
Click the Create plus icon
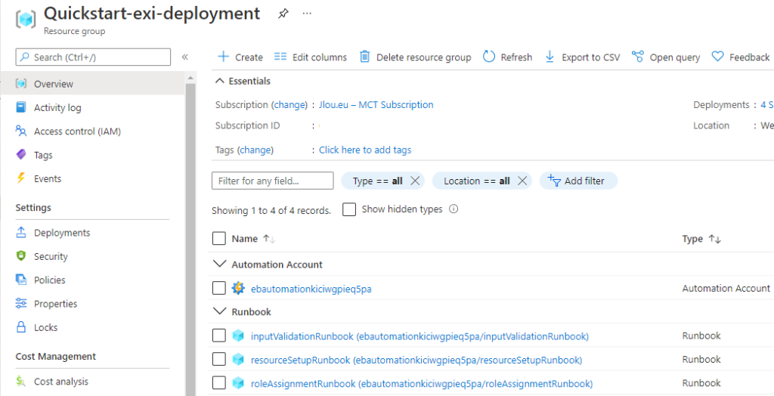coord(224,57)
